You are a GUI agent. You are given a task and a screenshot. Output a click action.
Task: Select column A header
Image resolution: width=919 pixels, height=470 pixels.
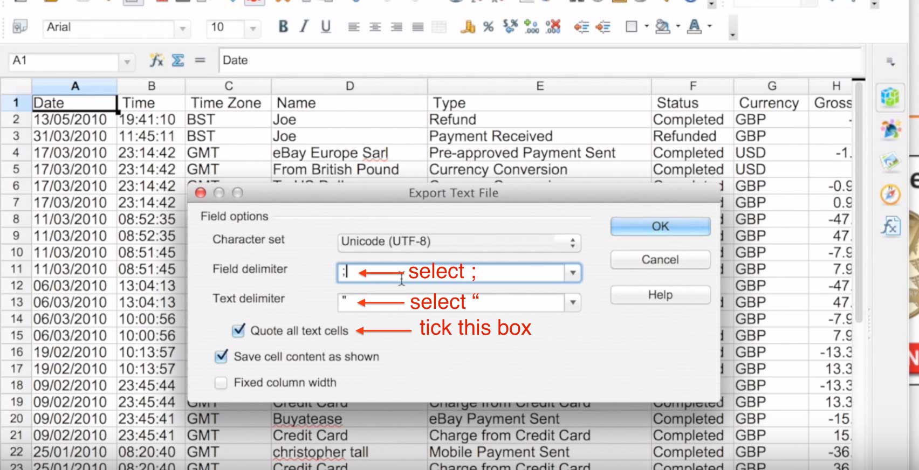point(74,86)
